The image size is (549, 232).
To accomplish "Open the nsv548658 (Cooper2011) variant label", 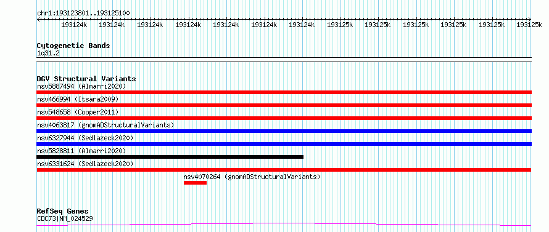I will 78,112.
